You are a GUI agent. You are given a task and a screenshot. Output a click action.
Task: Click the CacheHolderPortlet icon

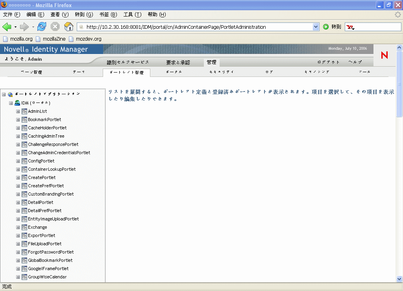point(24,128)
